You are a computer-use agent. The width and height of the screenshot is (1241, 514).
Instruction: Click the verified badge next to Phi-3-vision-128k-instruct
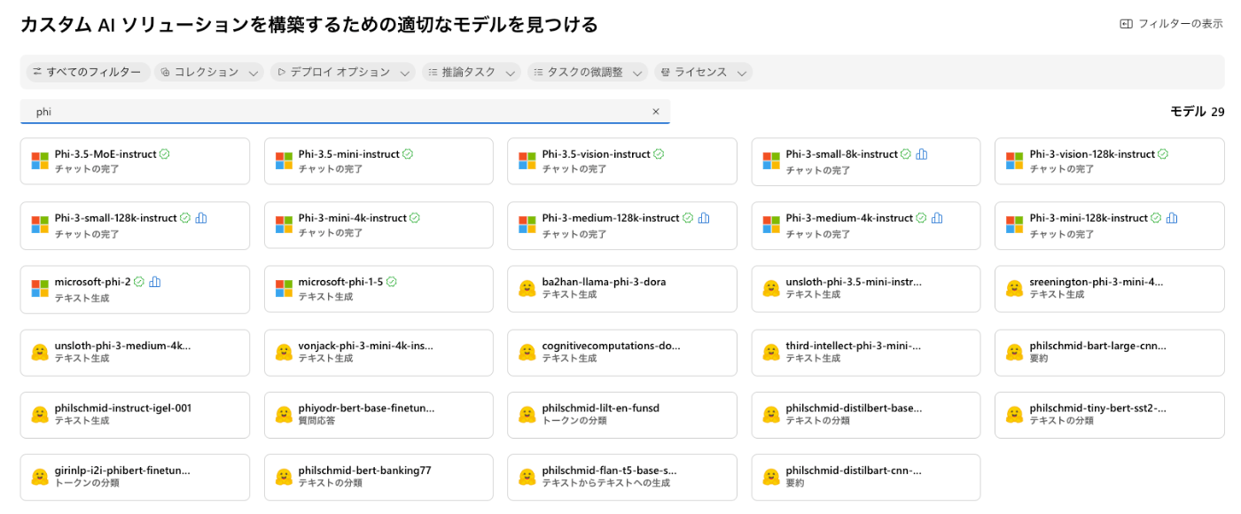[1163, 154]
